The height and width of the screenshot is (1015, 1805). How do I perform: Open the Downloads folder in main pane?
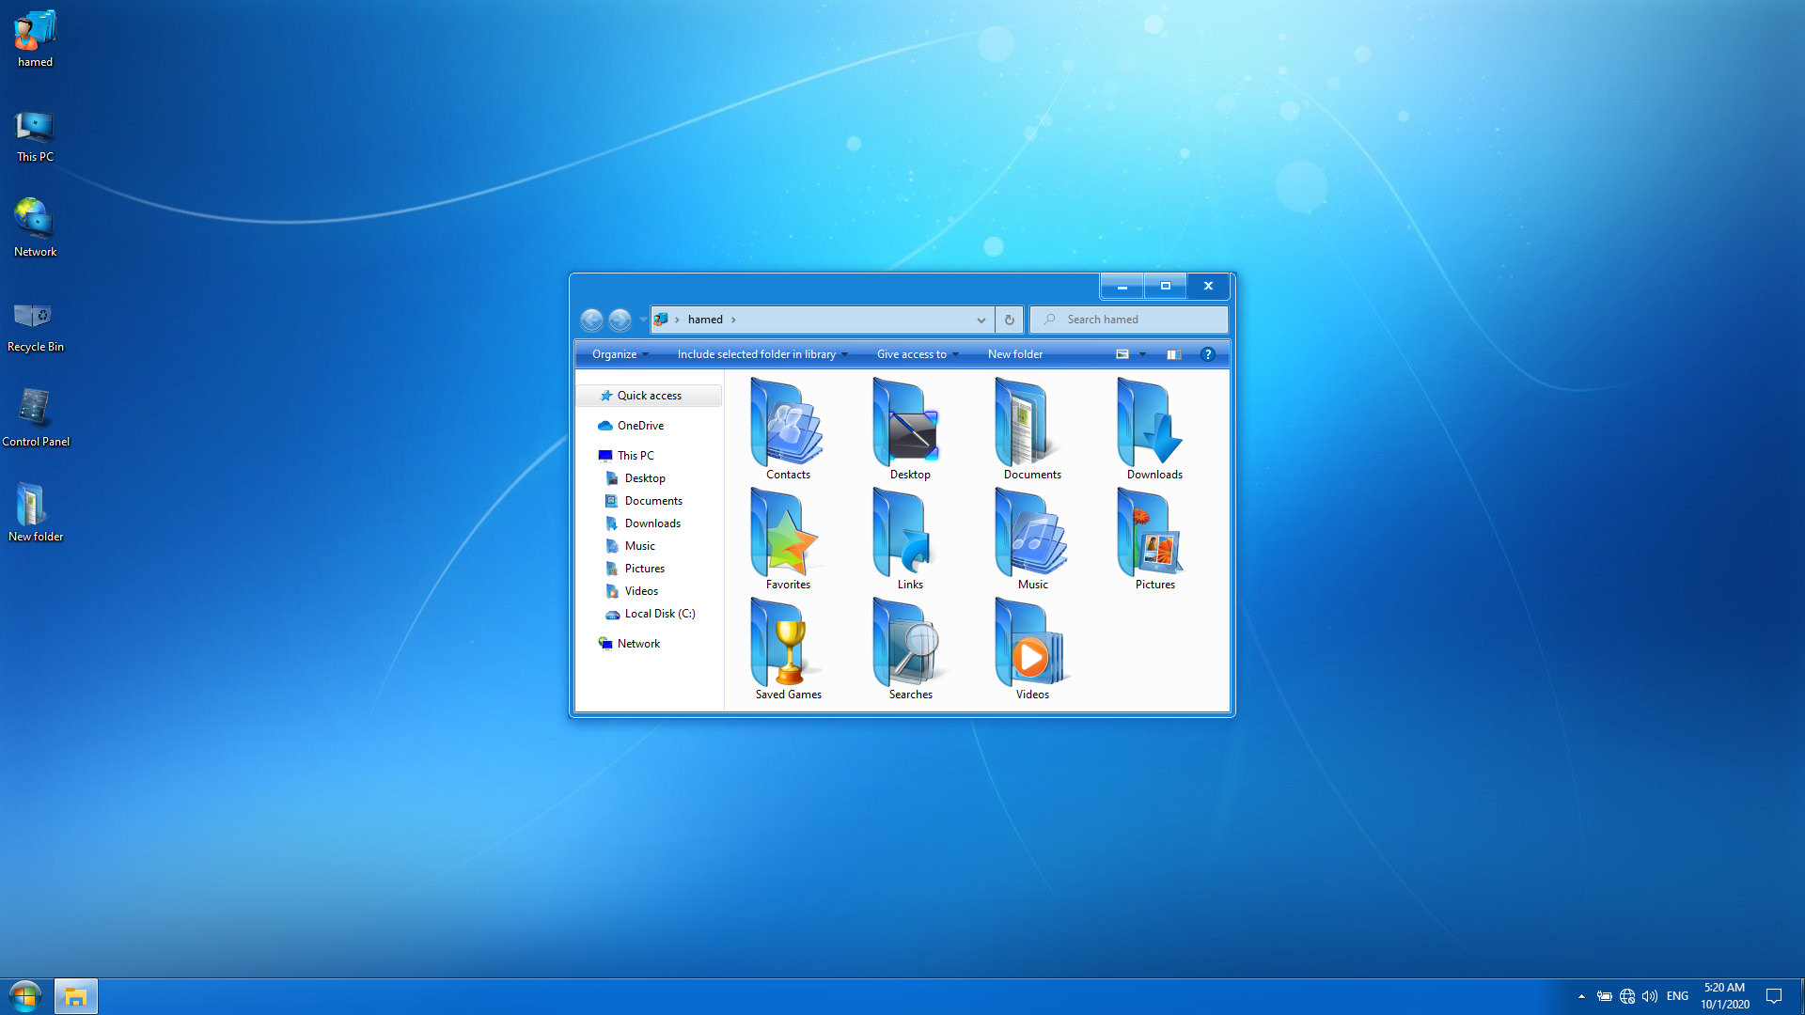click(x=1154, y=428)
